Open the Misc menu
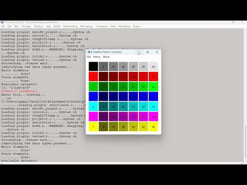This screenshot has width=247, height=185. coord(16,26)
